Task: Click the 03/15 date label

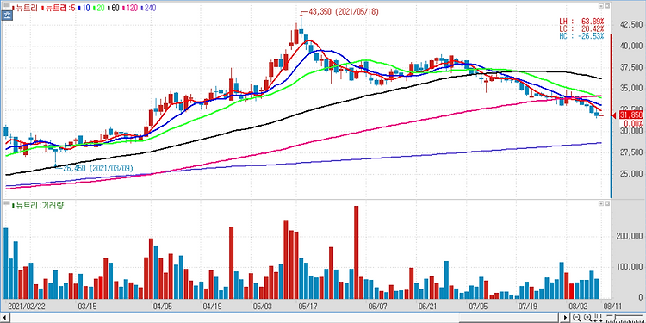Action: tap(87, 306)
